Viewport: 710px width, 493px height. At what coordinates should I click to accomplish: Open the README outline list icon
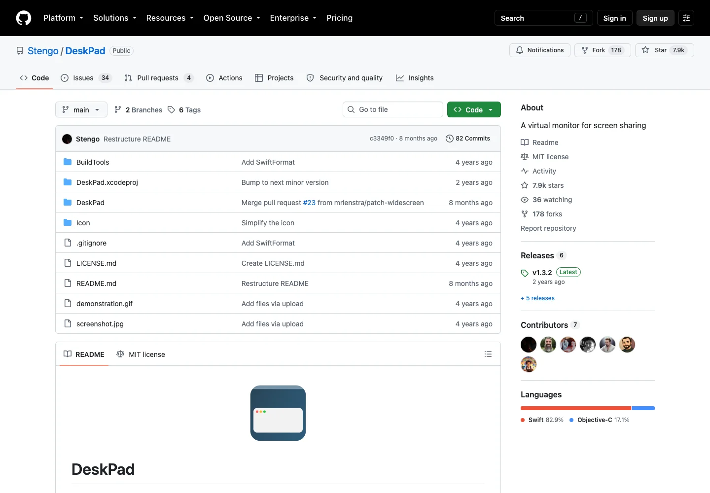[x=488, y=354]
